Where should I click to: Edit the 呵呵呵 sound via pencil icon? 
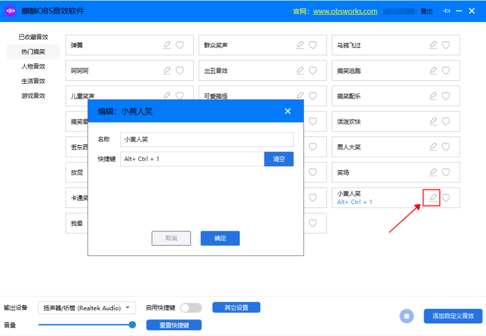pos(167,70)
